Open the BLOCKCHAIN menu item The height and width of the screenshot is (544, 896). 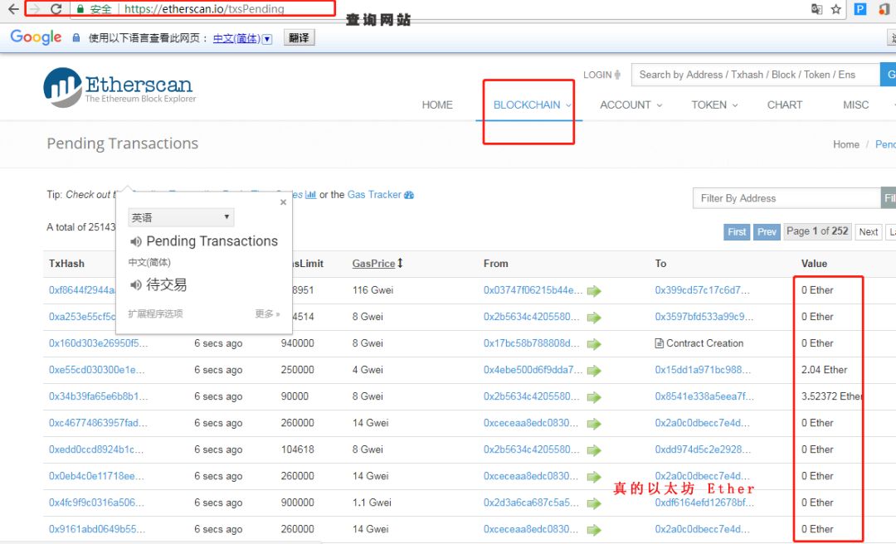(528, 104)
